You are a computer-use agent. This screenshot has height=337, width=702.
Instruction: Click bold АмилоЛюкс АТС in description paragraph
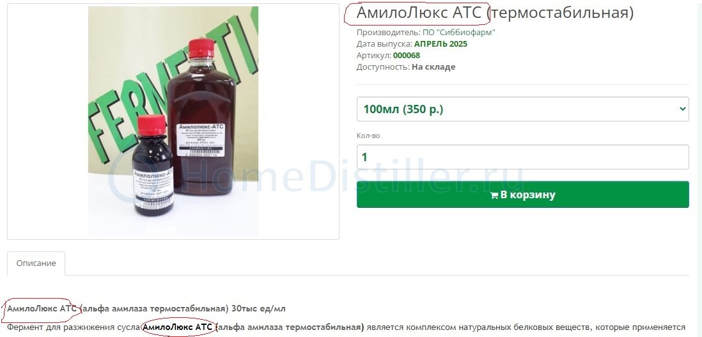coord(178,327)
